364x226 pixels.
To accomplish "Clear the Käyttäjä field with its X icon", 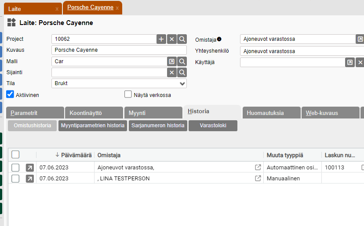I will [360, 62].
